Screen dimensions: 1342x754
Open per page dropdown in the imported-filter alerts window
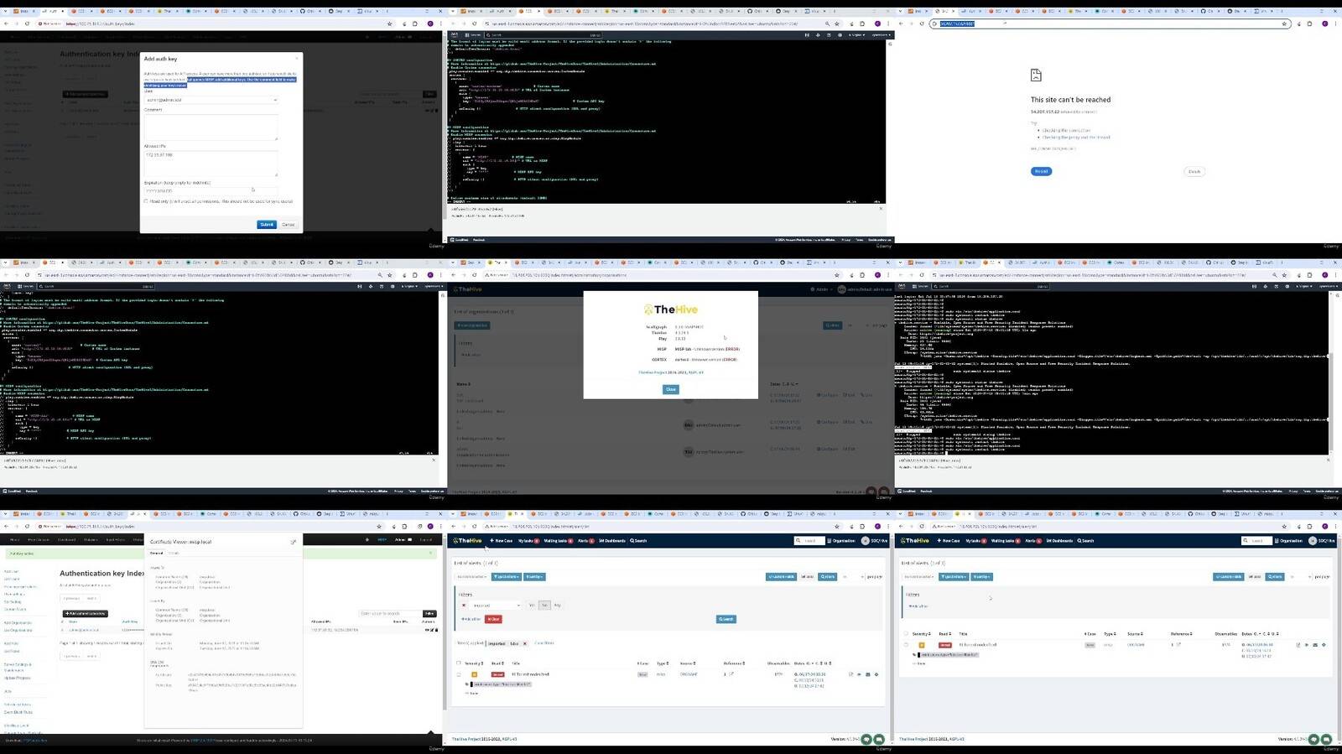854,577
